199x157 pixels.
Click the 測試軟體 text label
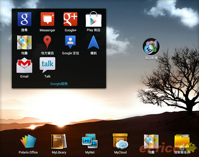(x=151, y=58)
